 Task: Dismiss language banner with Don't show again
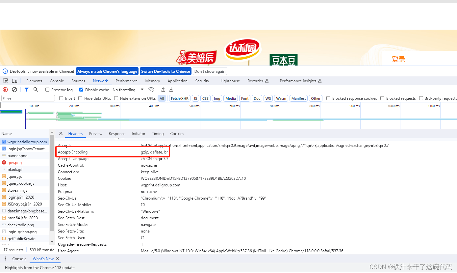click(210, 71)
